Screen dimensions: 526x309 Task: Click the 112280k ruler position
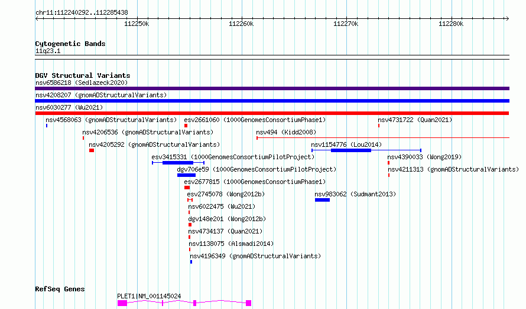451,24
